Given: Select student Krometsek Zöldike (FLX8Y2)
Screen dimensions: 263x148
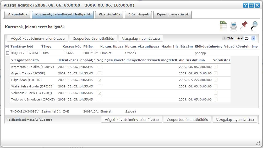Looking at the screenshot, I should click(32, 67).
